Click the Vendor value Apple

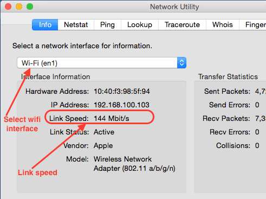(x=103, y=146)
